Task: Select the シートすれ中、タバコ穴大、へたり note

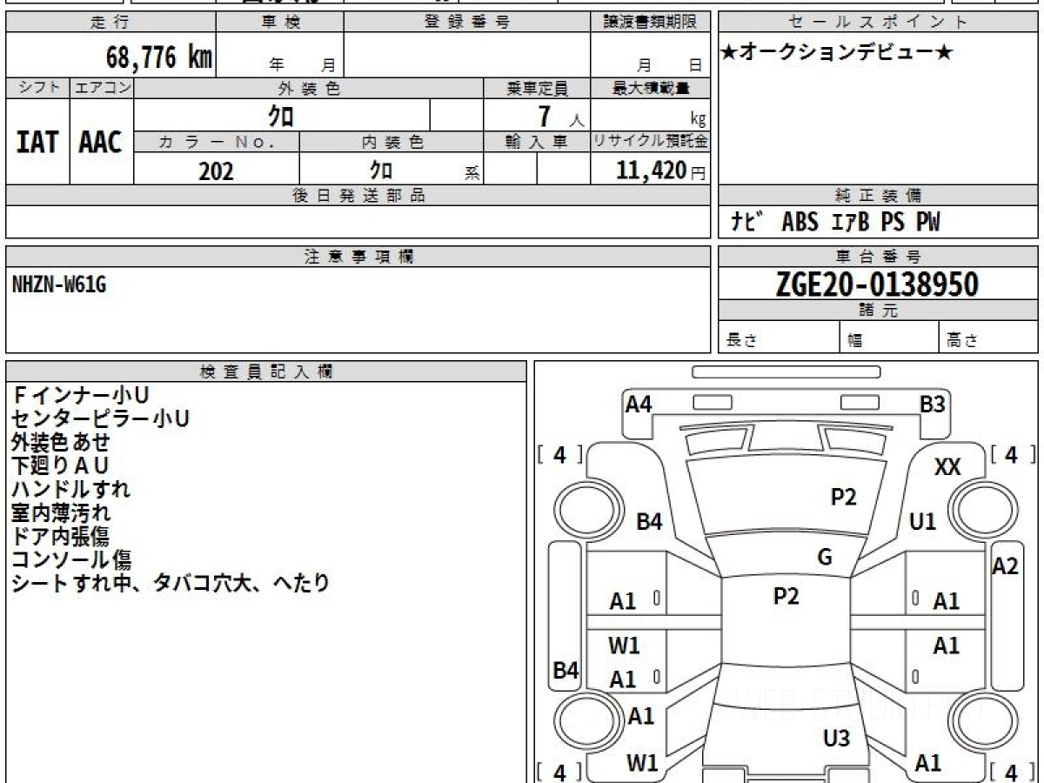Action: pyautogui.click(x=171, y=583)
